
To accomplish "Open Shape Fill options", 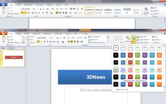I will point(142,37).
